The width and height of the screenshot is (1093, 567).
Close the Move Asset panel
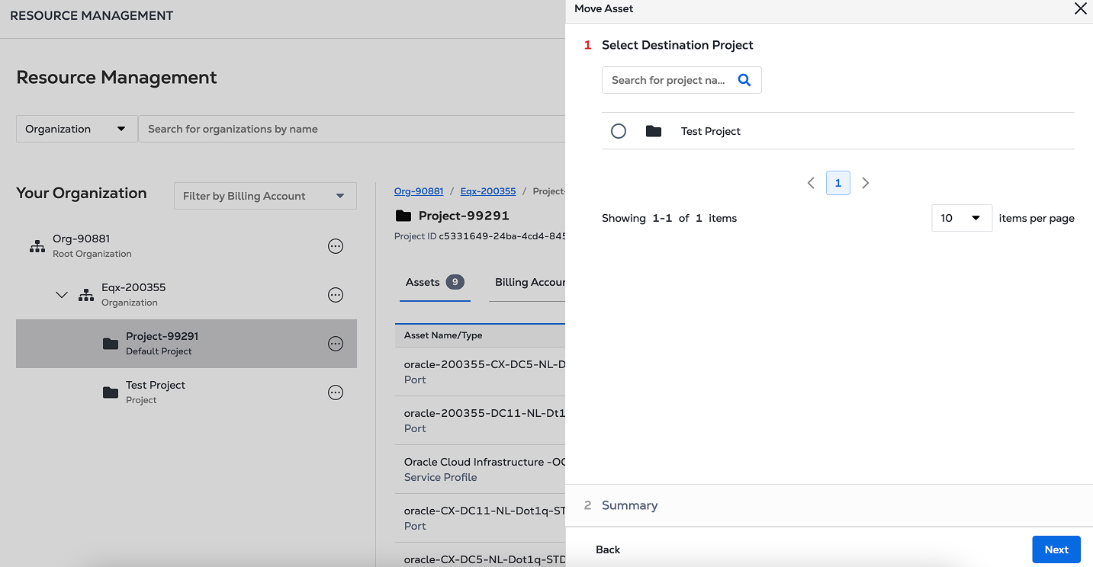(1080, 9)
